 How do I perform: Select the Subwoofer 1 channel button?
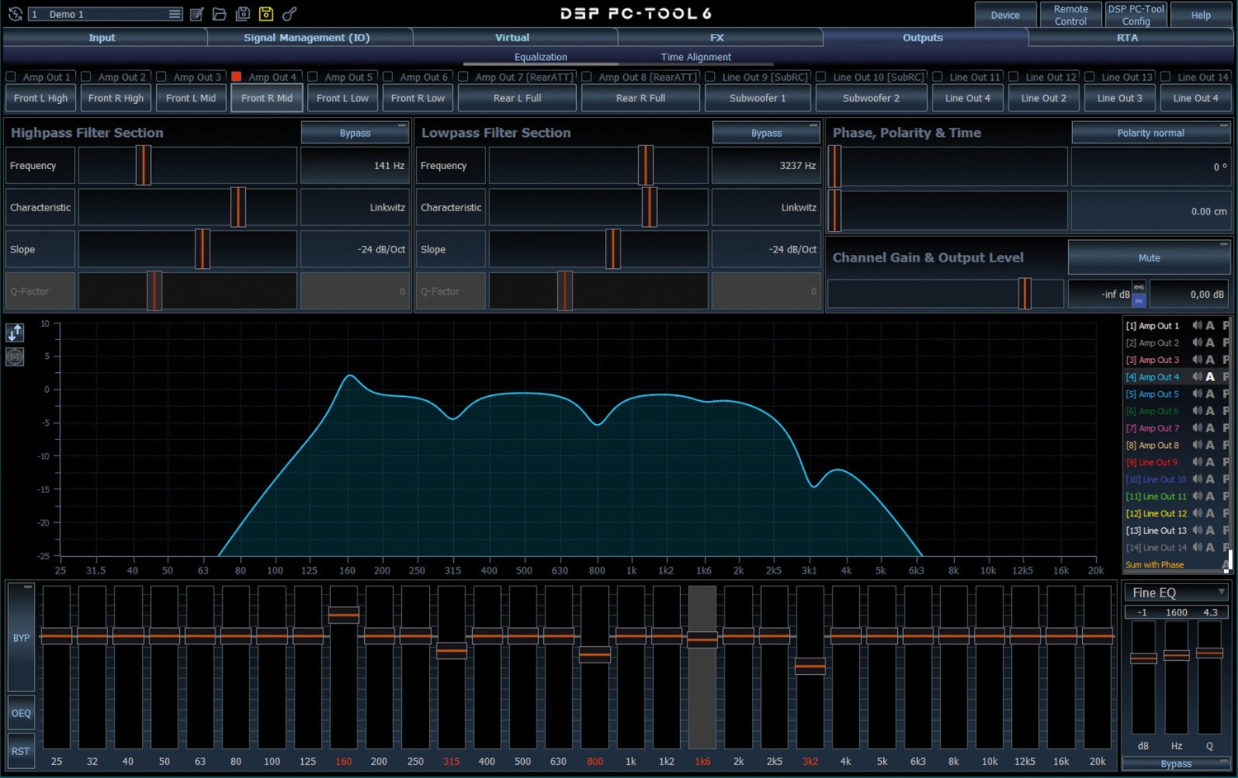[x=758, y=98]
